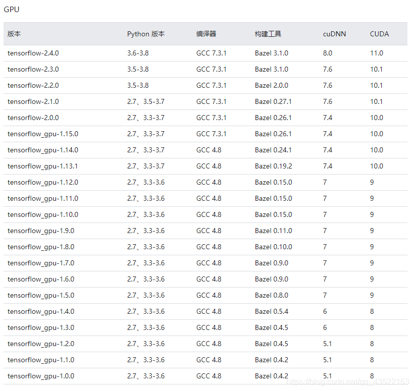Select the tensorflow_gpu-1.5.0 version cell

click(x=41, y=295)
